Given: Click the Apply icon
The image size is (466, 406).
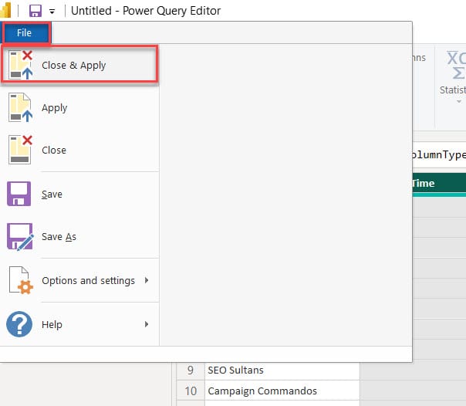Looking at the screenshot, I should tap(20, 107).
